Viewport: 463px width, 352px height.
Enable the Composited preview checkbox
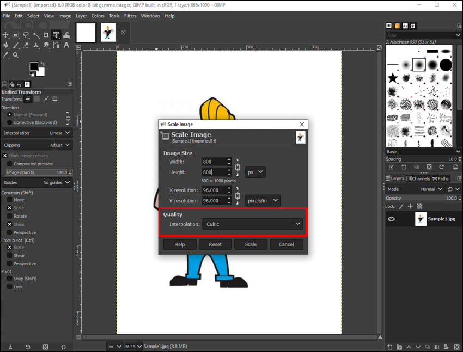coord(10,164)
